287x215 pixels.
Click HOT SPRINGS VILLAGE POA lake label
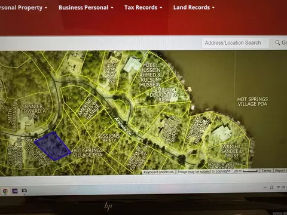tap(252, 102)
